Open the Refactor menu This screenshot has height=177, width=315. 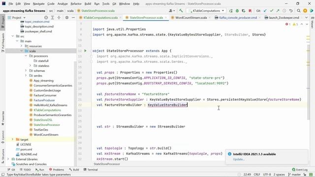point(76,3)
